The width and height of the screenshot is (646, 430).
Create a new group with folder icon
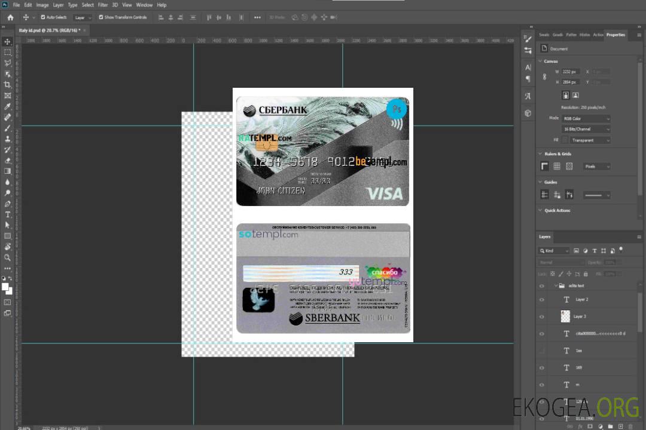click(x=610, y=426)
